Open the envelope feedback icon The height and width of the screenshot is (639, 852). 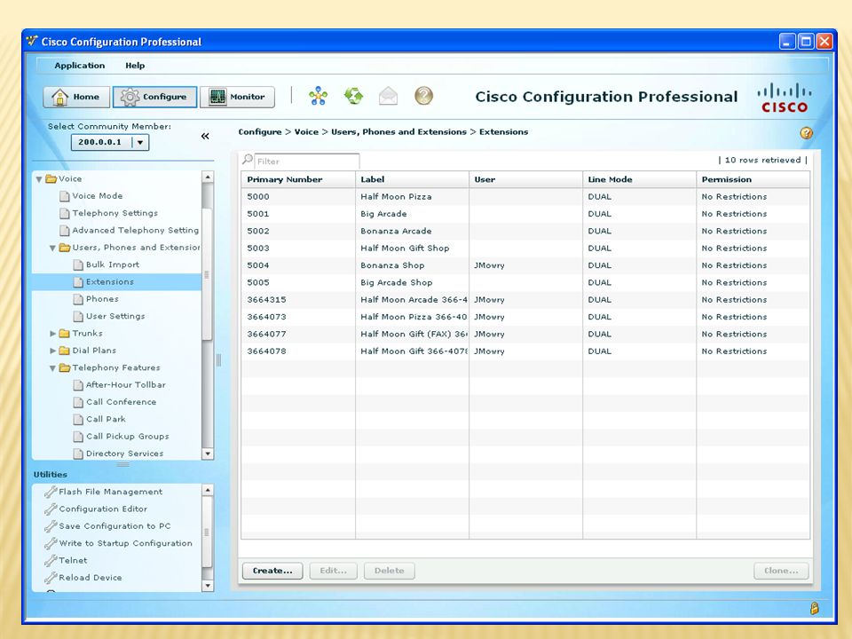pos(388,96)
